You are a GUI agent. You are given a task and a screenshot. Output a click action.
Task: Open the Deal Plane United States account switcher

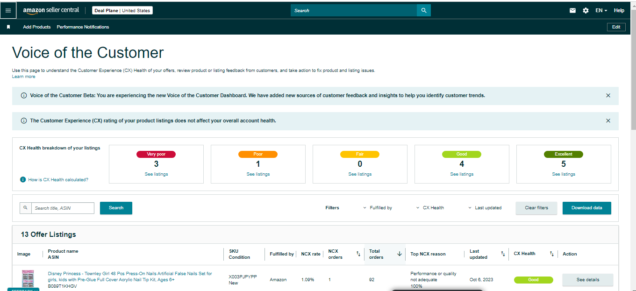pos(122,10)
